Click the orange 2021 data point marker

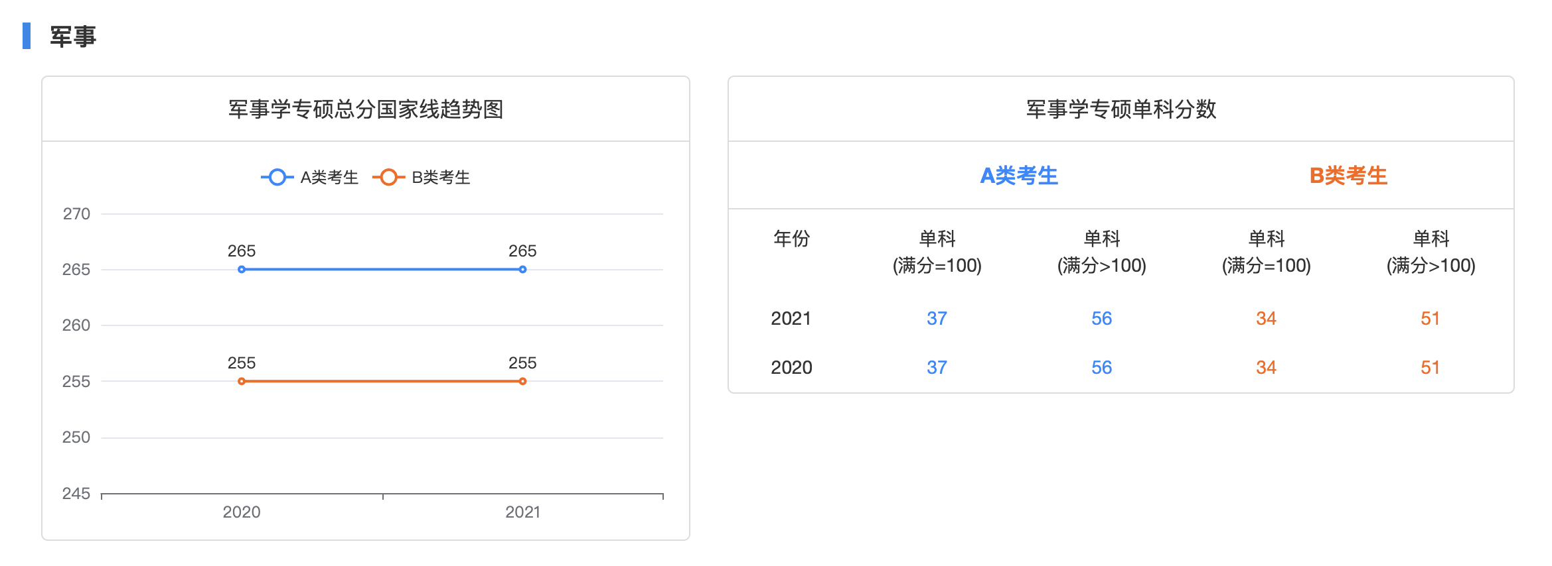tap(522, 382)
